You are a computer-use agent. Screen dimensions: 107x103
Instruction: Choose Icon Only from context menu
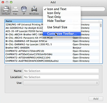click(x=62, y=13)
